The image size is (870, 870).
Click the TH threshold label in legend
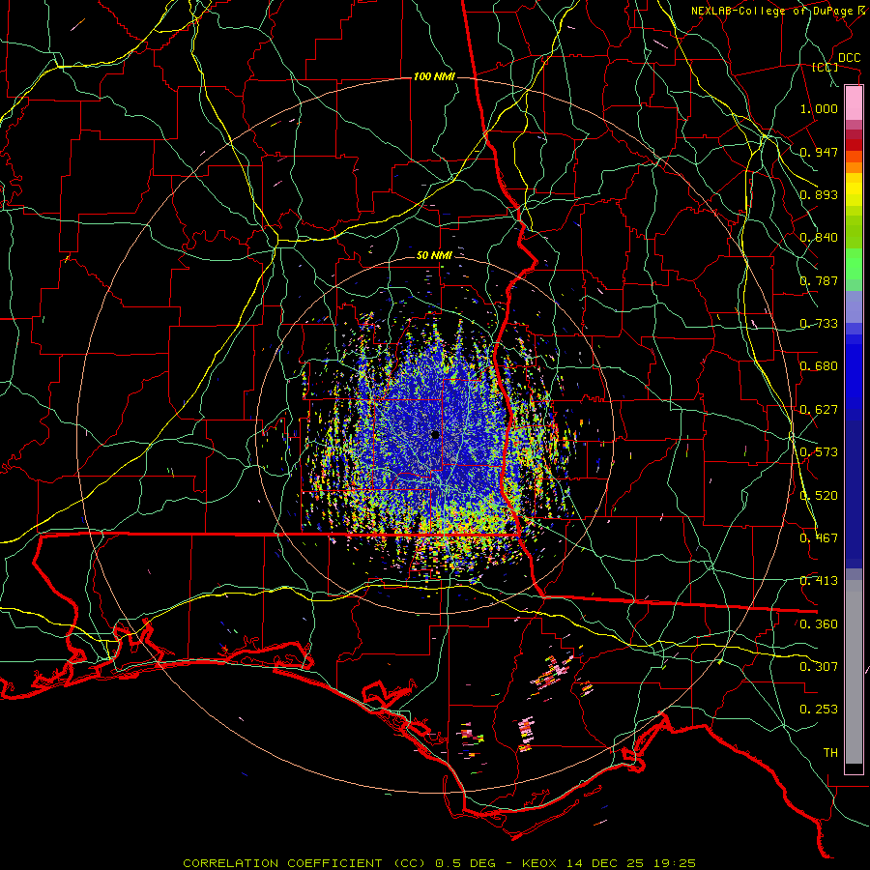[830, 753]
